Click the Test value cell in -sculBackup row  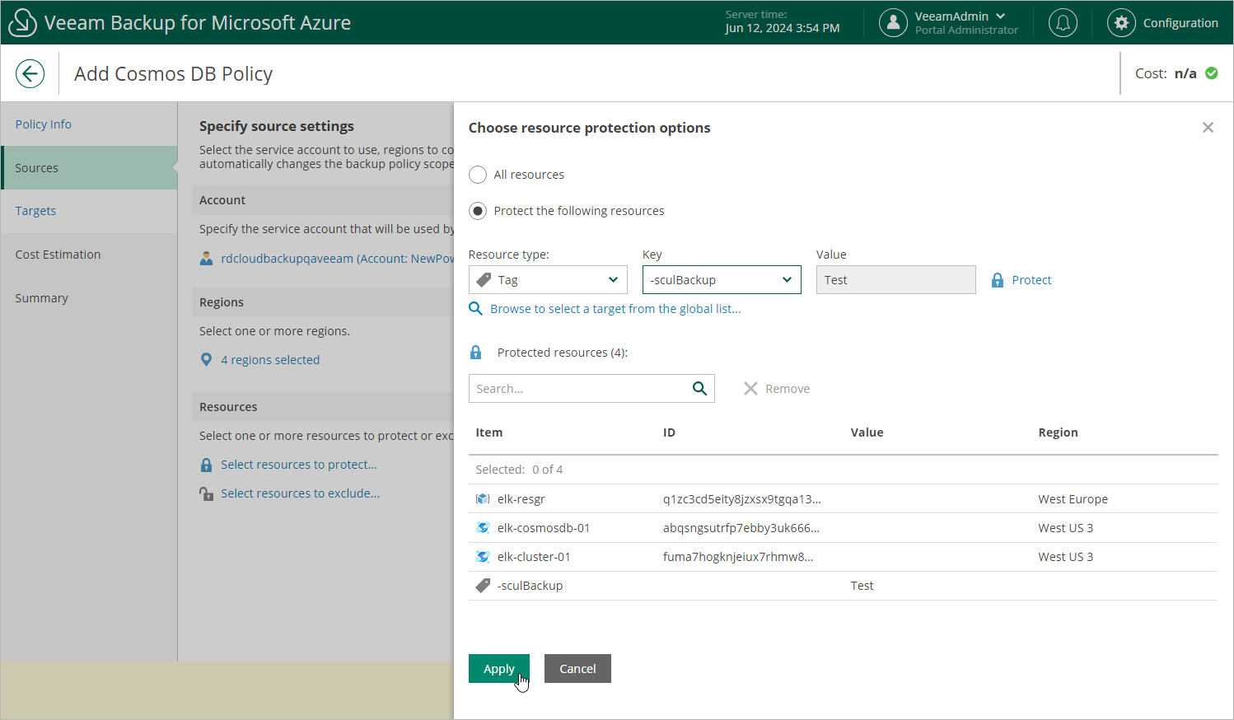[862, 586]
